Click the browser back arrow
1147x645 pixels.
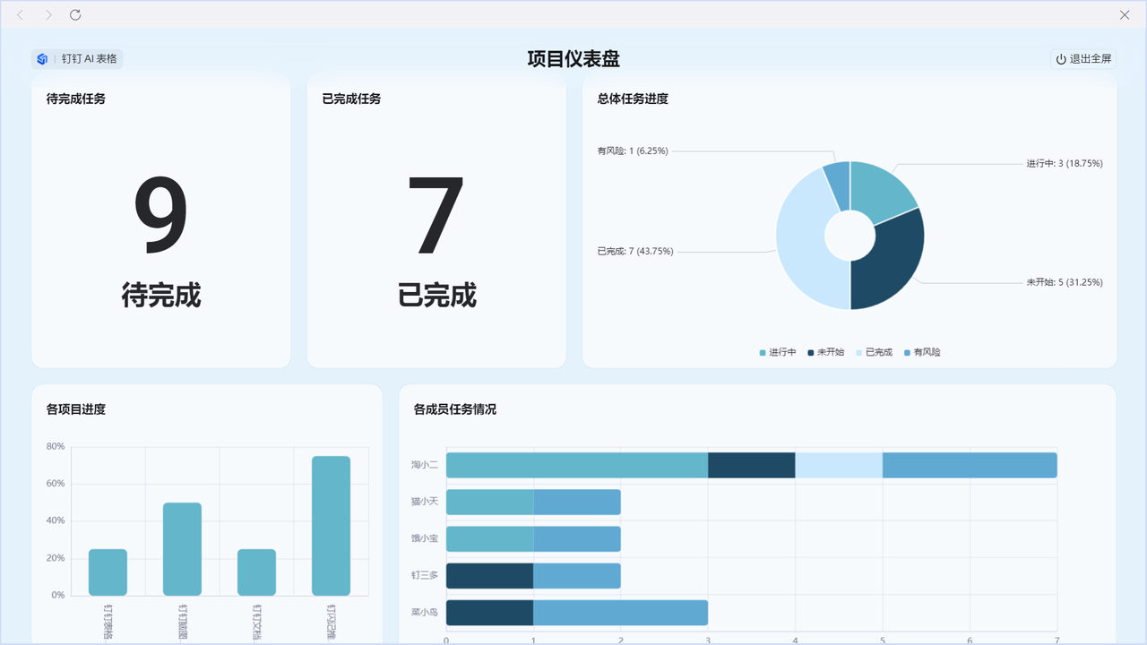pos(21,15)
